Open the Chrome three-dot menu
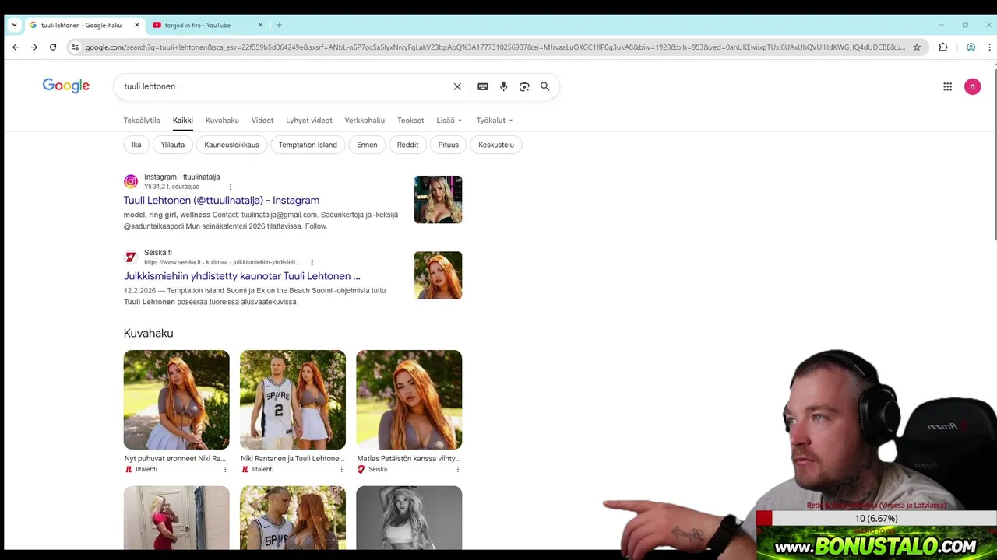The image size is (997, 560). (989, 47)
